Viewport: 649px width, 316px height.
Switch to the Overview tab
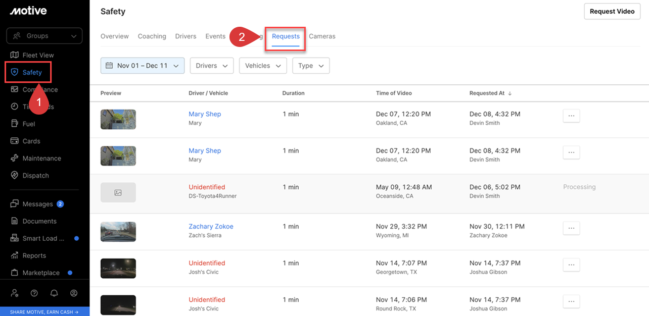click(x=115, y=36)
